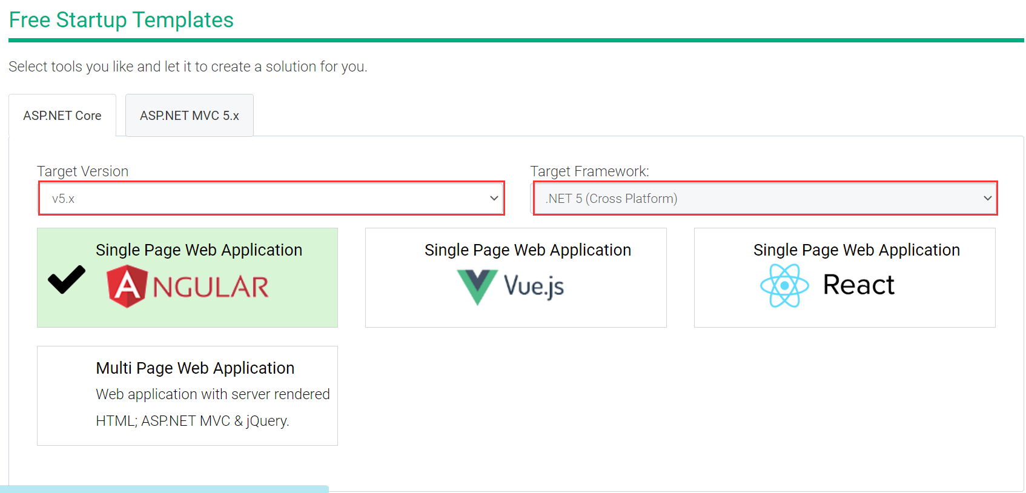Switch to the ASP.NET Core tab
The width and height of the screenshot is (1026, 493).
click(x=62, y=115)
